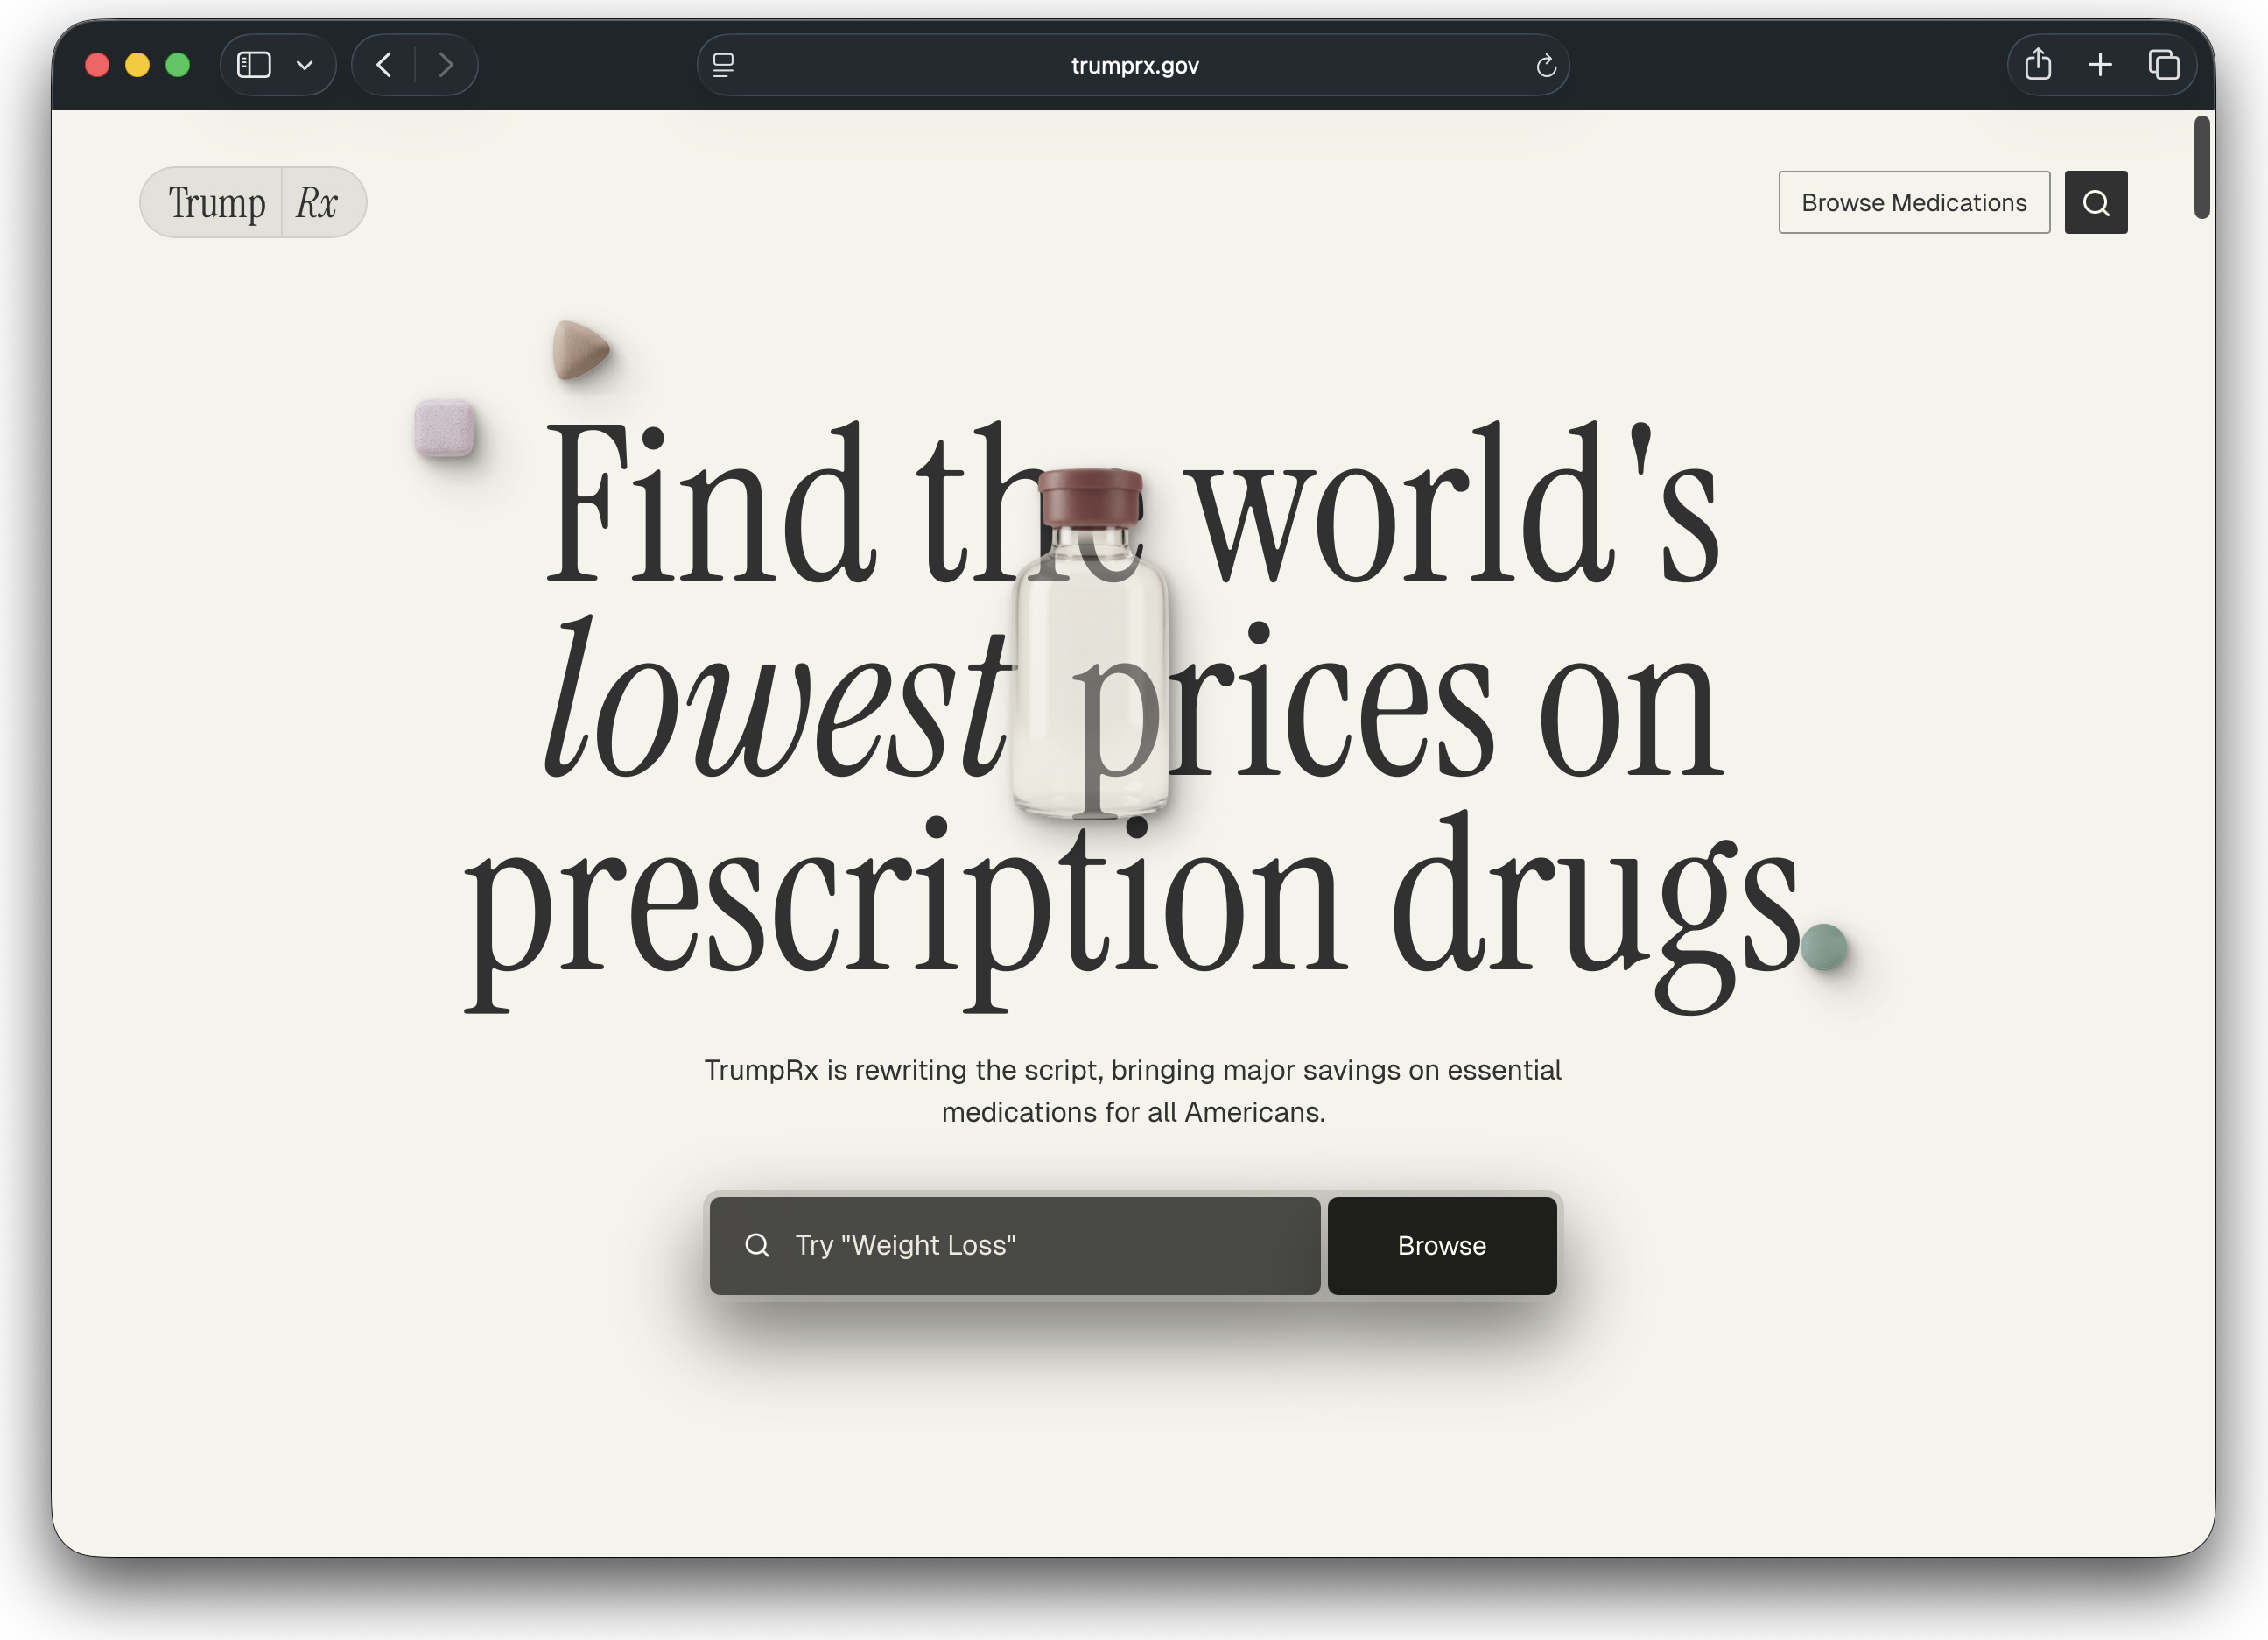2268x1640 pixels.
Task: Click the forward navigation arrow
Action: (446, 65)
